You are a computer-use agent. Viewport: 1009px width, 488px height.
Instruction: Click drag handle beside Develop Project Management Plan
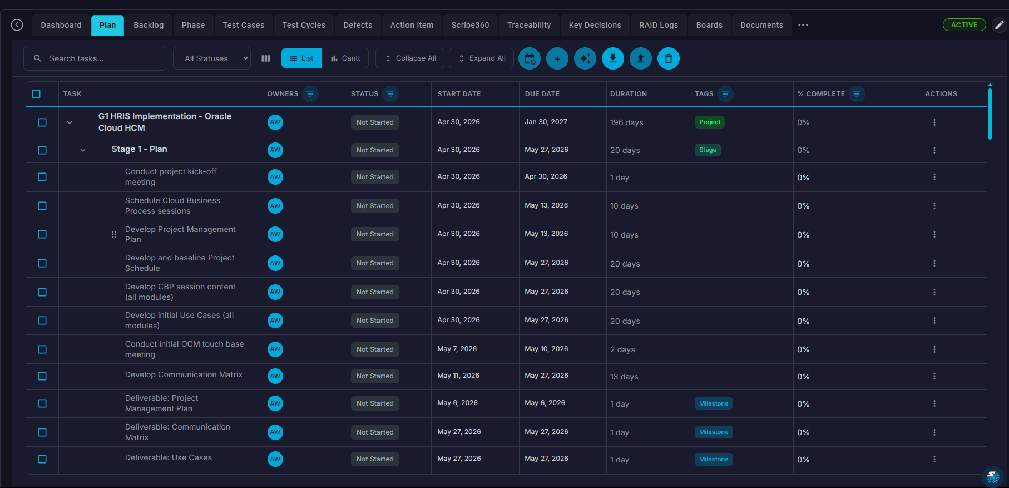[114, 234]
